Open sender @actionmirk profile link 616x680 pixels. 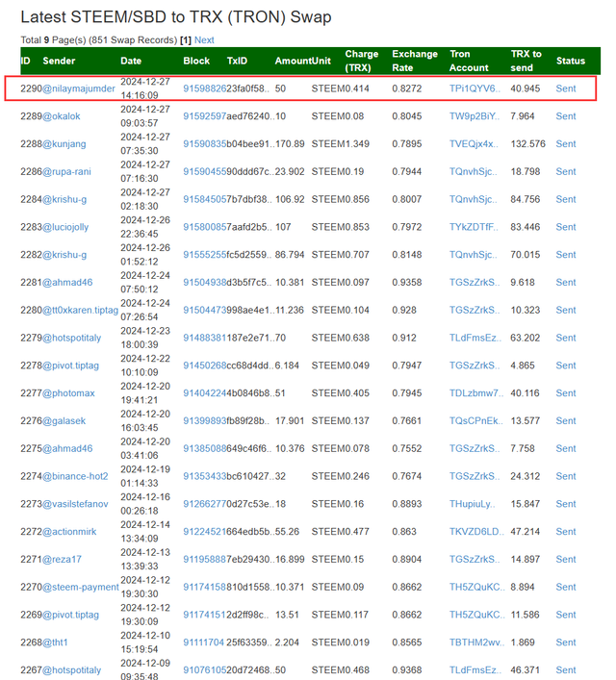[69, 532]
